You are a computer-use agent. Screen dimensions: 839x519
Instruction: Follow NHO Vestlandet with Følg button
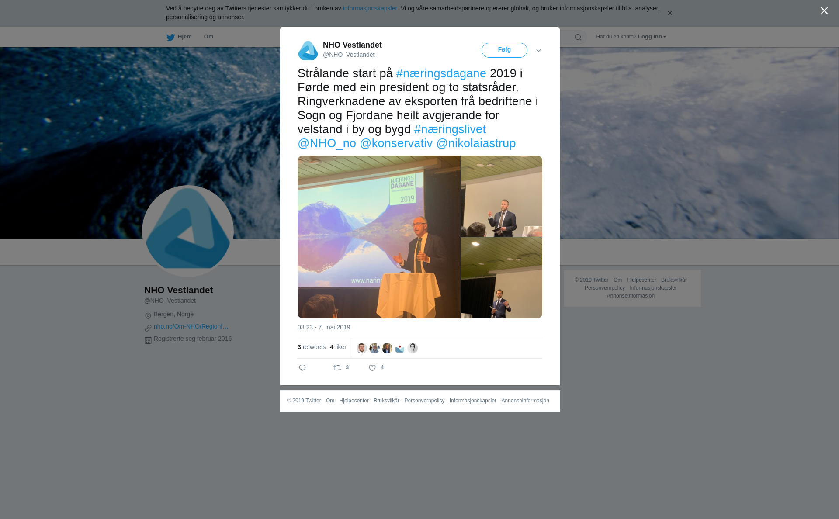(x=504, y=50)
